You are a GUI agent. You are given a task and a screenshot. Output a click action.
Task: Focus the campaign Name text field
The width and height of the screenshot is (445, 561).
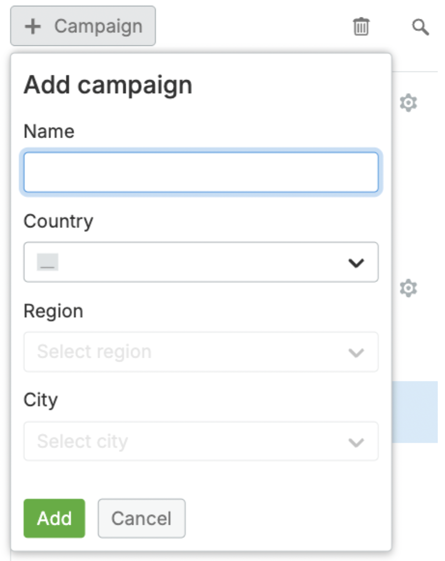pyautogui.click(x=201, y=172)
